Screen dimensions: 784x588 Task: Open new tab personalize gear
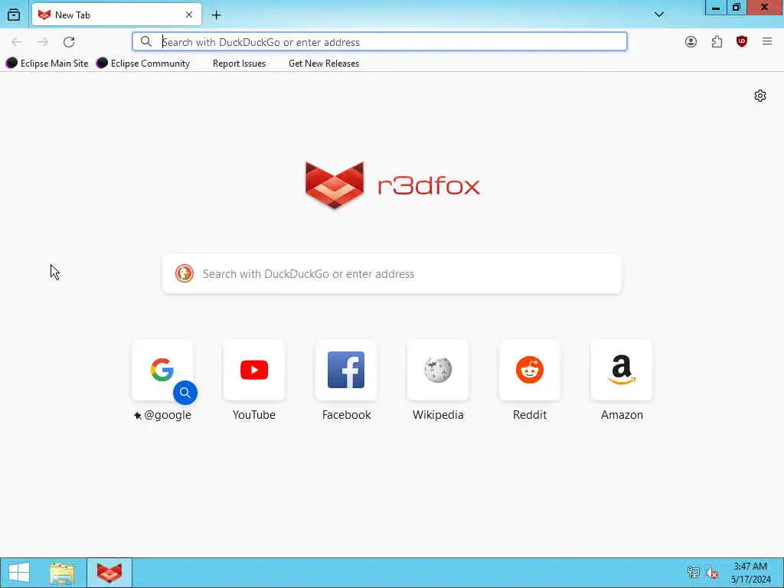pos(760,96)
